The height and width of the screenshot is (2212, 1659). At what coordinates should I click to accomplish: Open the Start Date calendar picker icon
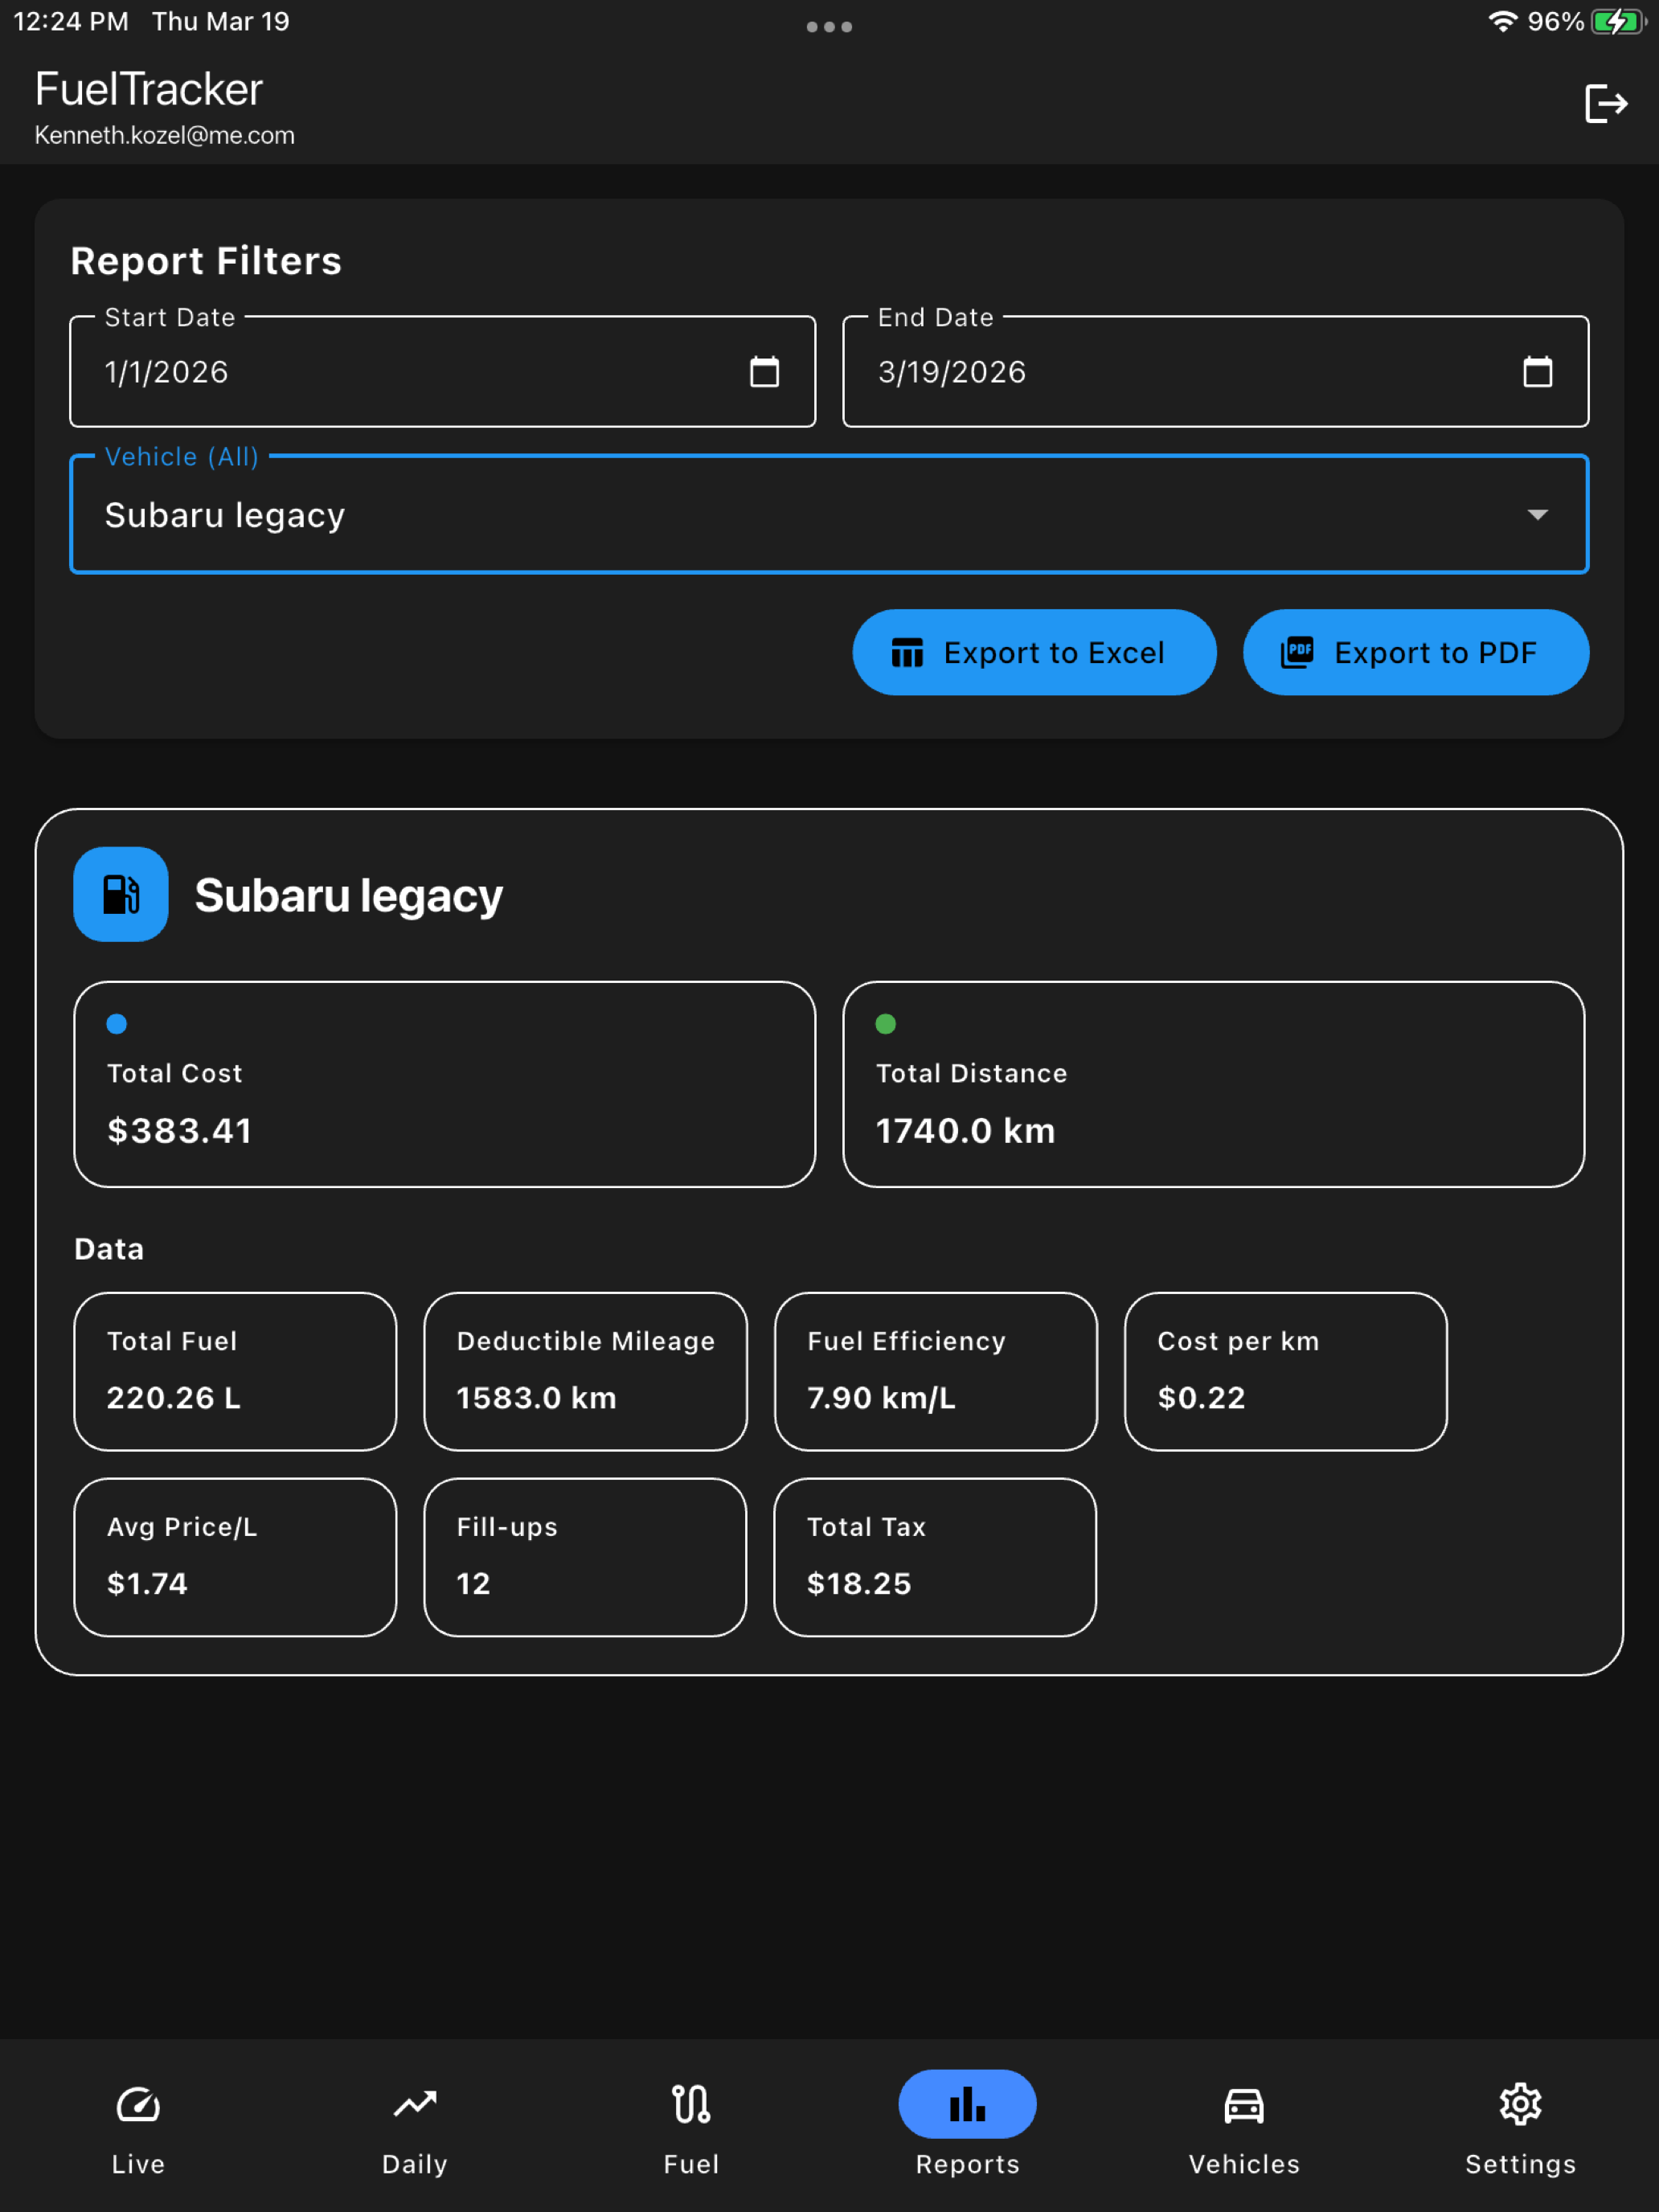coord(764,372)
